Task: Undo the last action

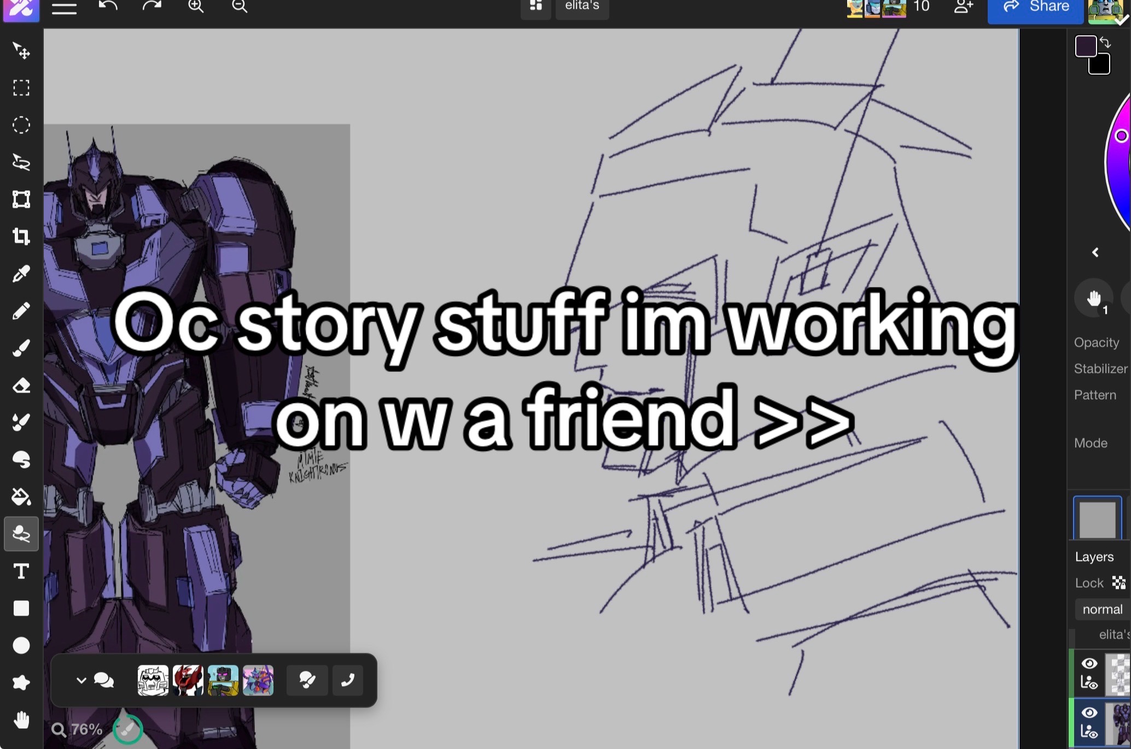Action: coord(108,7)
